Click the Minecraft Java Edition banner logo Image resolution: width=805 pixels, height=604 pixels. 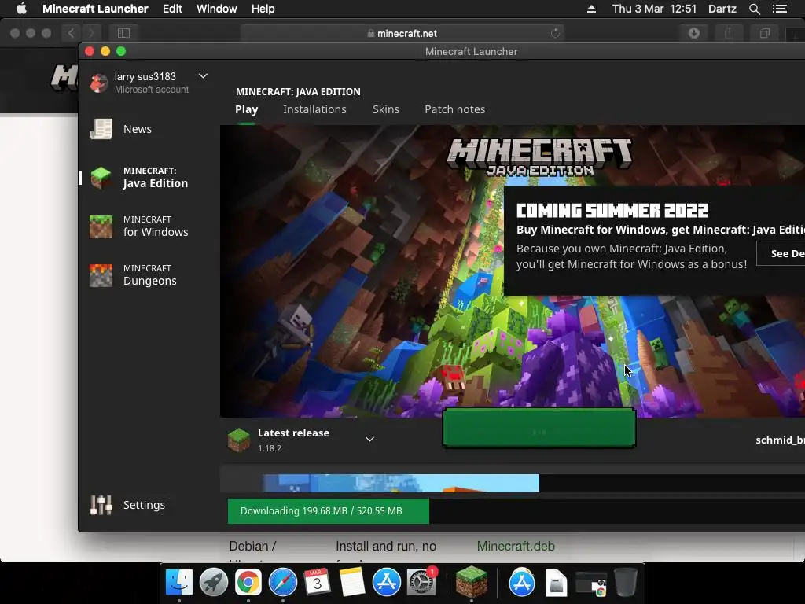tap(539, 157)
